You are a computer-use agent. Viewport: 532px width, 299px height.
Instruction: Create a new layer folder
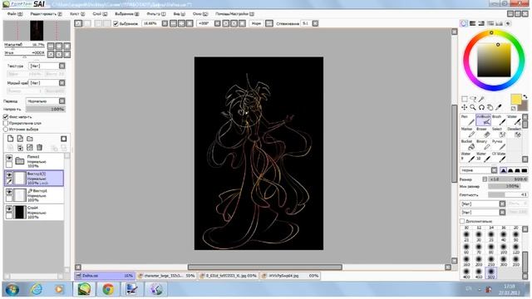pyautogui.click(x=30, y=139)
